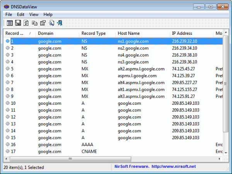Click the gray bullet icon of record 10
The height and width of the screenshot is (174, 232).
(8, 103)
